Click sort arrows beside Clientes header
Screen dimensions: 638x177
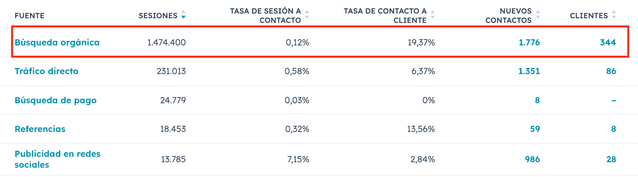[x=614, y=15]
